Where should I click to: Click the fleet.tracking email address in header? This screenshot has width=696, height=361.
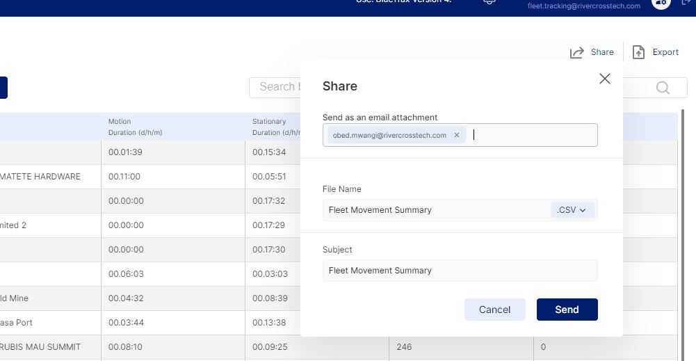point(583,6)
